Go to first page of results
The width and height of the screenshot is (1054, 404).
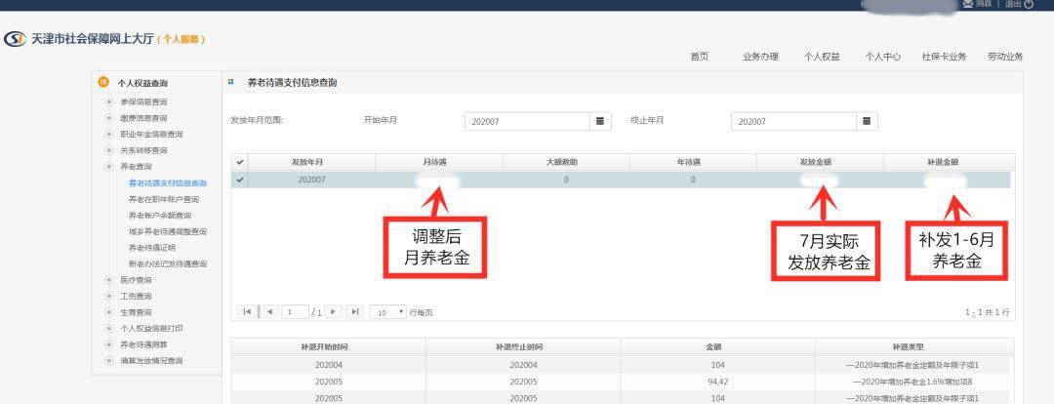click(246, 311)
